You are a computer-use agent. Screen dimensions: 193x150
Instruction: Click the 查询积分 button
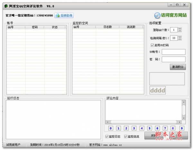pos(178,67)
